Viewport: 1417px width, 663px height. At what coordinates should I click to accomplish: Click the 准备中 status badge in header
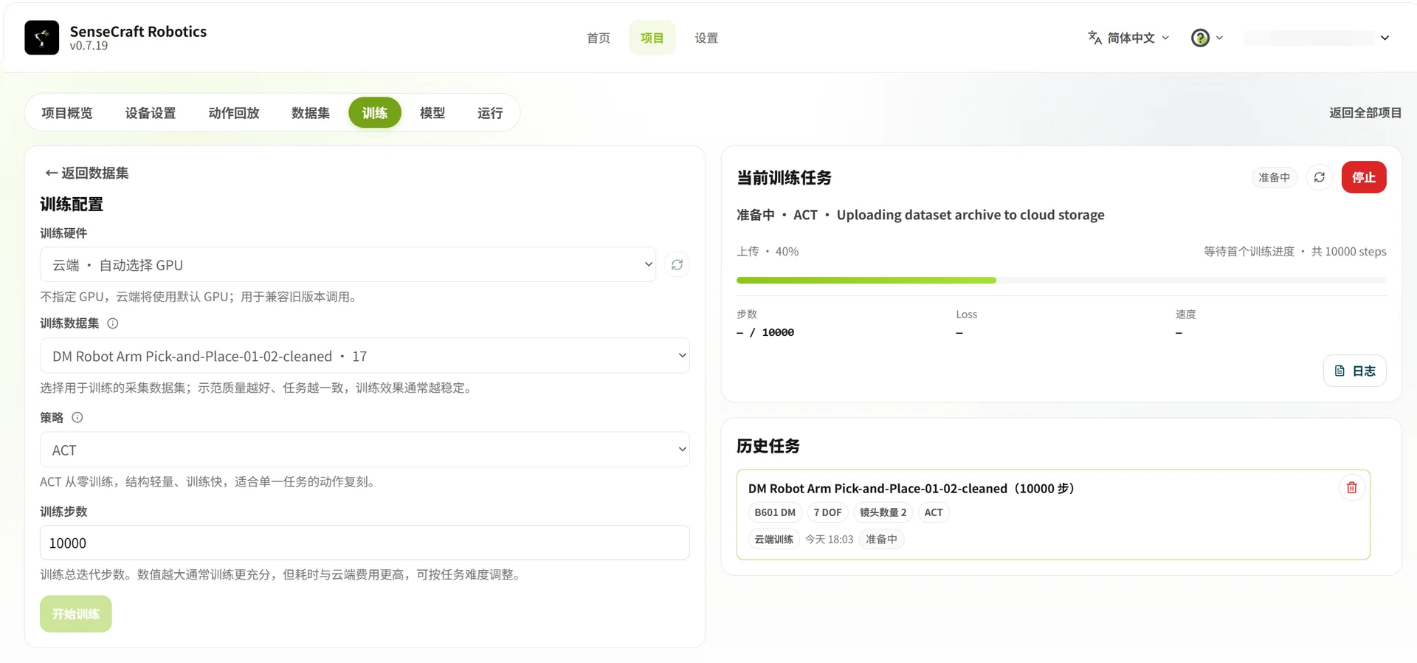[x=1274, y=177]
